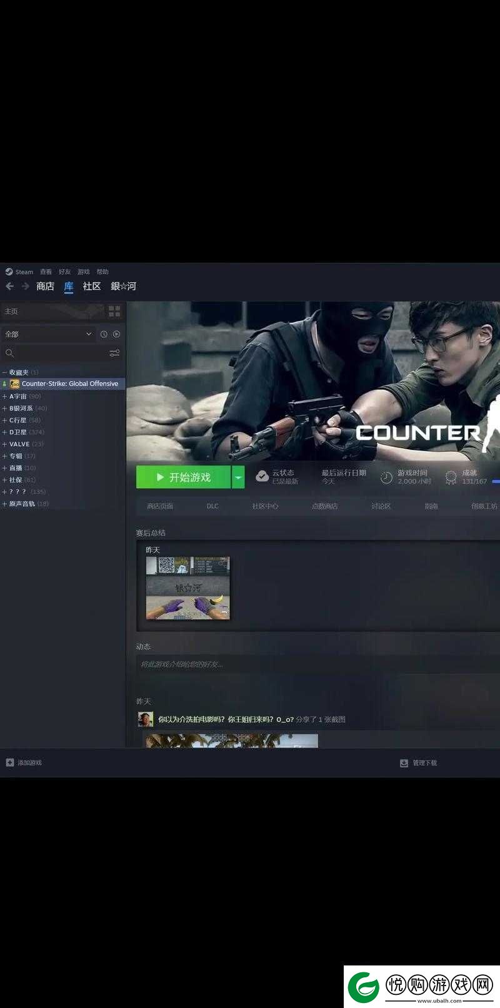Open dropdown arrow beside 开始游戏 button
Image resolution: width=500 pixels, height=1008 pixels.
coord(238,477)
